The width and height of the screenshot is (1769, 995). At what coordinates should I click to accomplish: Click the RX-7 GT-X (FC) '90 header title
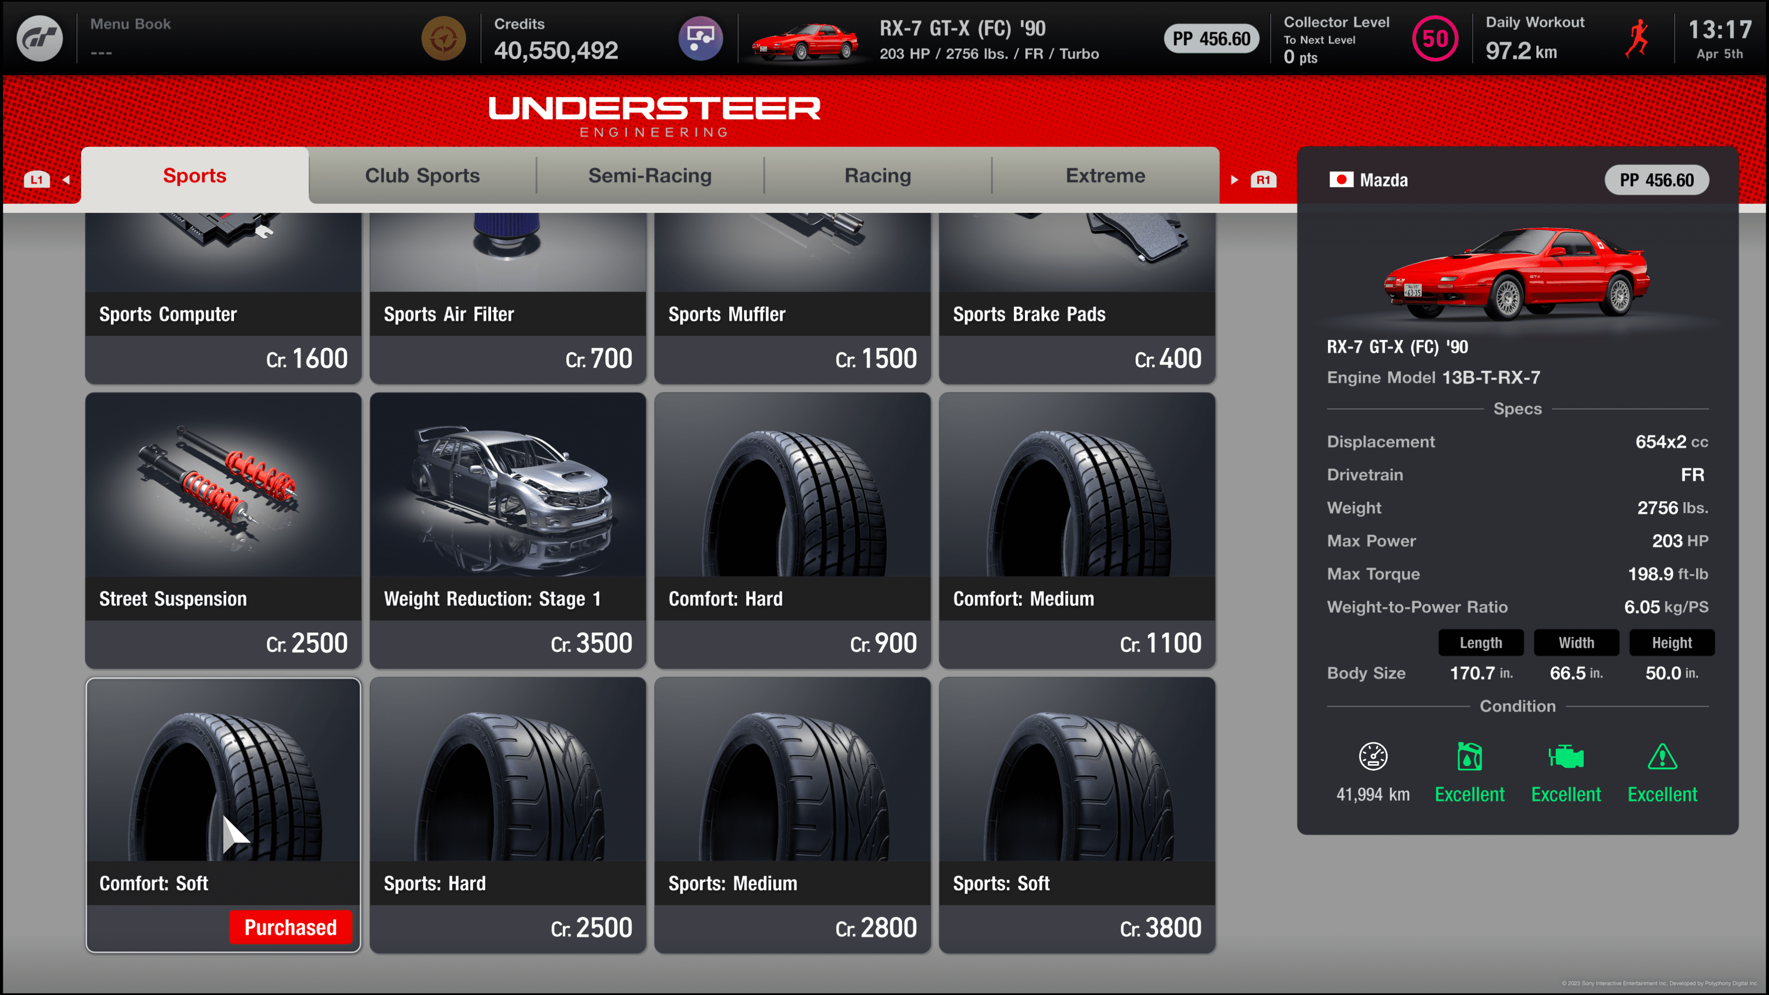pyautogui.click(x=962, y=28)
